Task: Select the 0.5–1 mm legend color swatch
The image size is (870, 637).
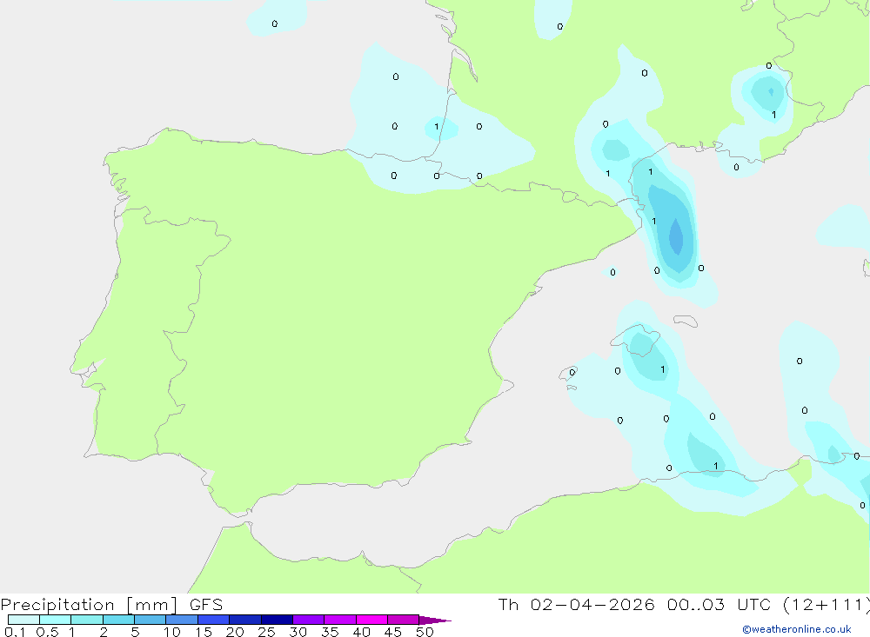Action: pyautogui.click(x=55, y=620)
